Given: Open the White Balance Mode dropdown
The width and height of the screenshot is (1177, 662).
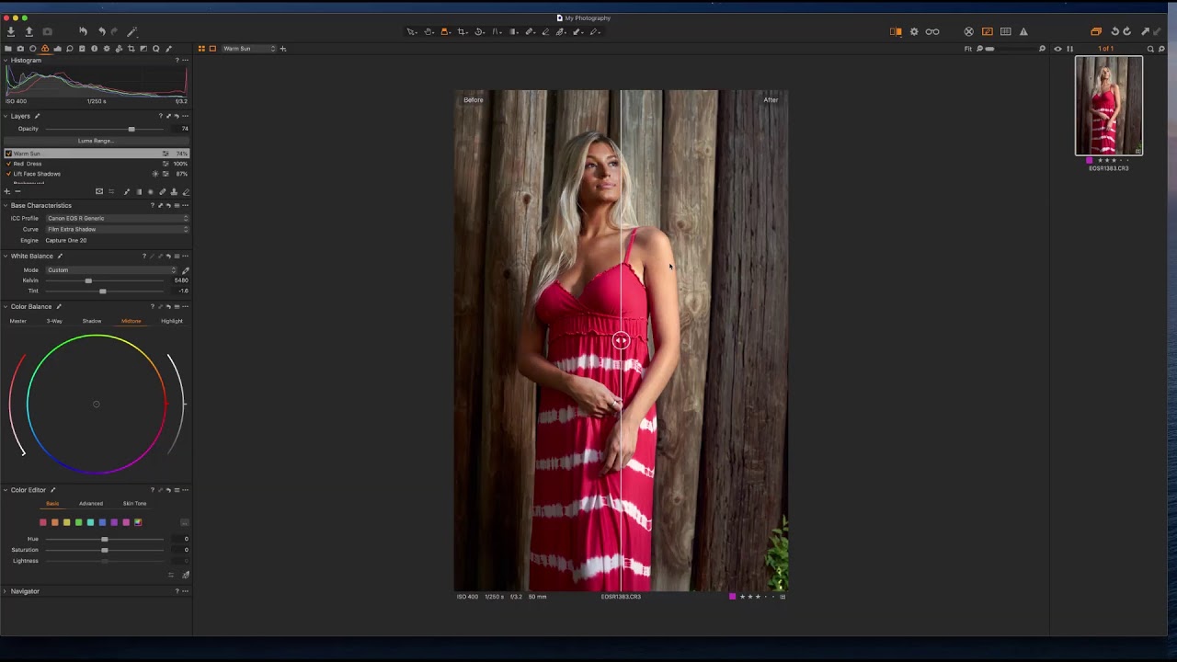Looking at the screenshot, I should tap(110, 270).
